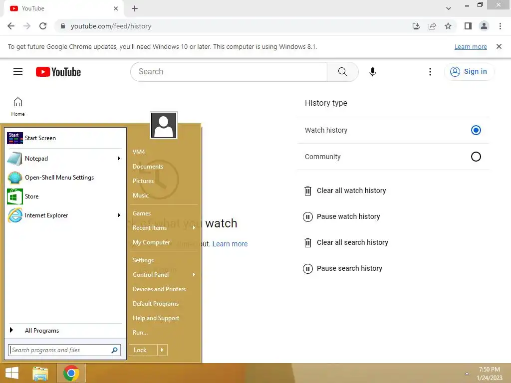Select the Community radio button
The height and width of the screenshot is (383, 511).
click(476, 157)
